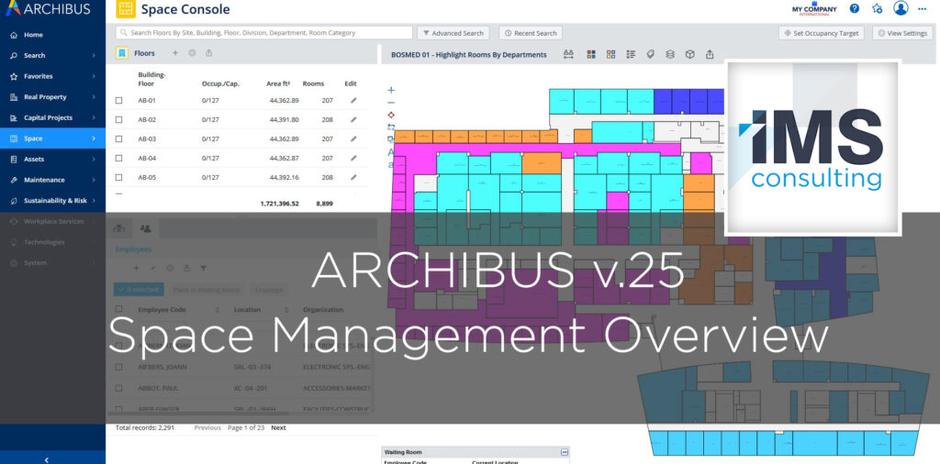Click the outlined color borders icon
Image resolution: width=940 pixels, height=464 pixels.
tap(610, 54)
